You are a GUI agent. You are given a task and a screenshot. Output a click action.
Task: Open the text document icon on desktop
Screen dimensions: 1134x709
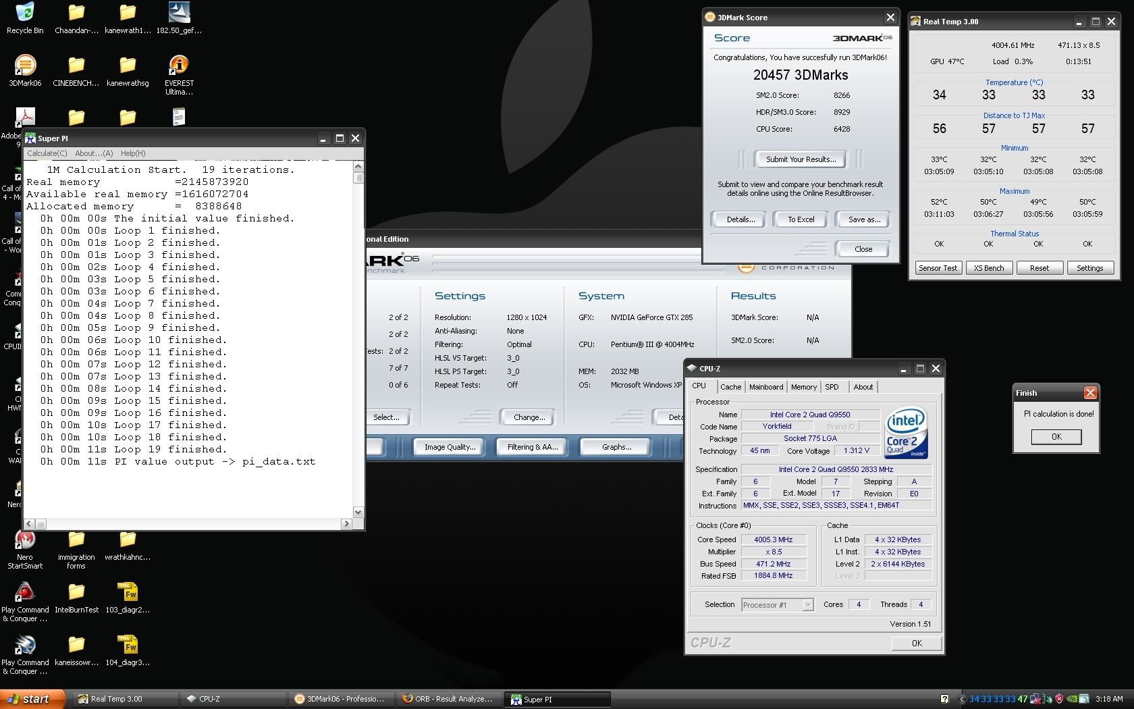click(x=179, y=117)
